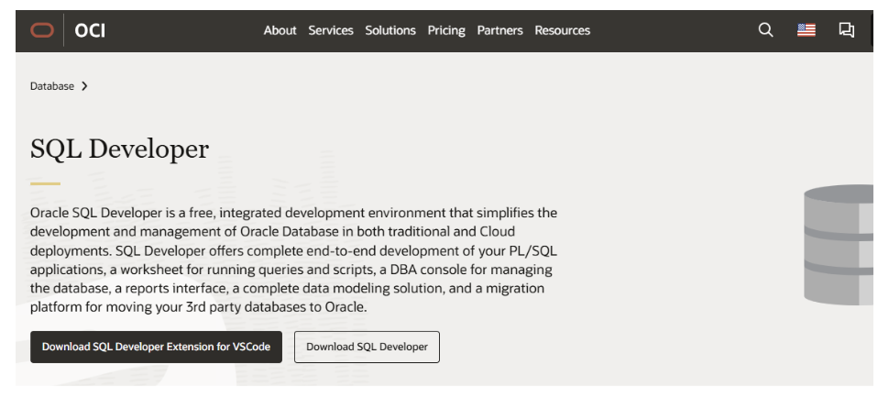Image resolution: width=889 pixels, height=398 pixels.
Task: Click the OCI text in header
Action: pyautogui.click(x=90, y=30)
